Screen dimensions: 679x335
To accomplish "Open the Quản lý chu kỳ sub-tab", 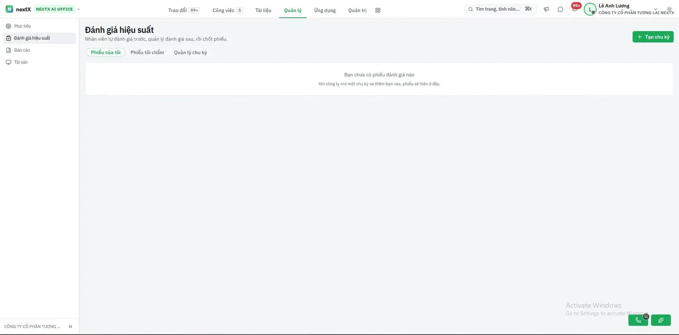I will click(191, 53).
